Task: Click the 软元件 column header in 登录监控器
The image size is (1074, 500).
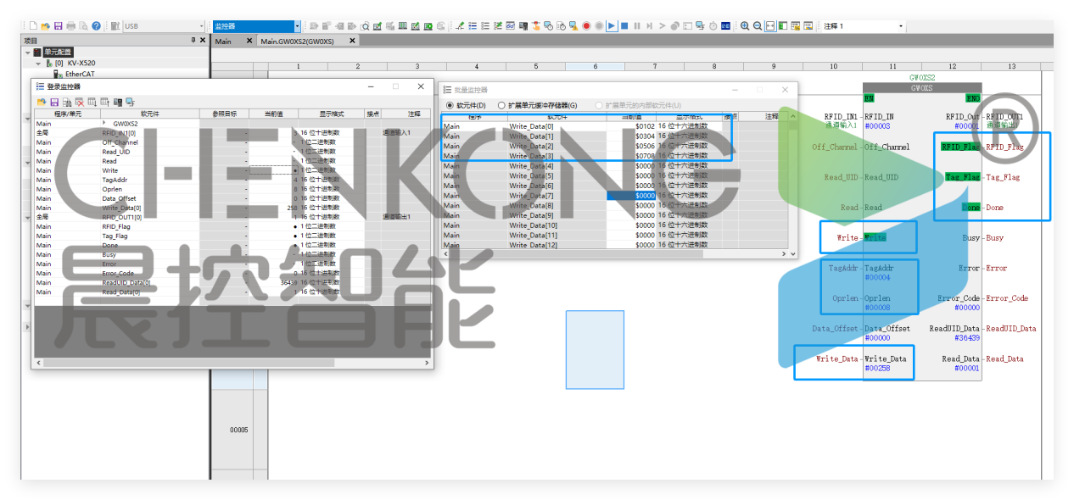Action: [149, 113]
